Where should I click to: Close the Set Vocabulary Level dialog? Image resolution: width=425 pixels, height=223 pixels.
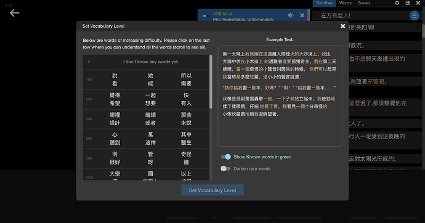tap(342, 26)
